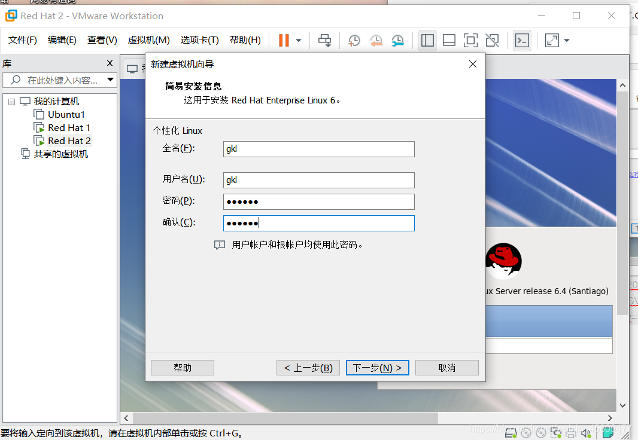Select 共享的虚拟机 in the library
638x440 pixels.
60,154
